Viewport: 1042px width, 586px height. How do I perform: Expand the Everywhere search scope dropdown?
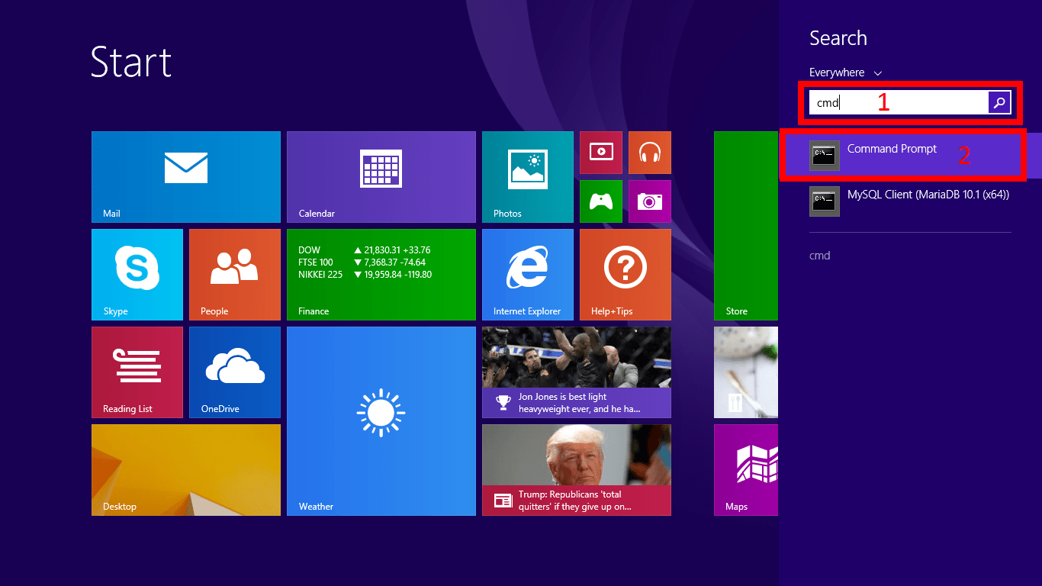pos(845,72)
